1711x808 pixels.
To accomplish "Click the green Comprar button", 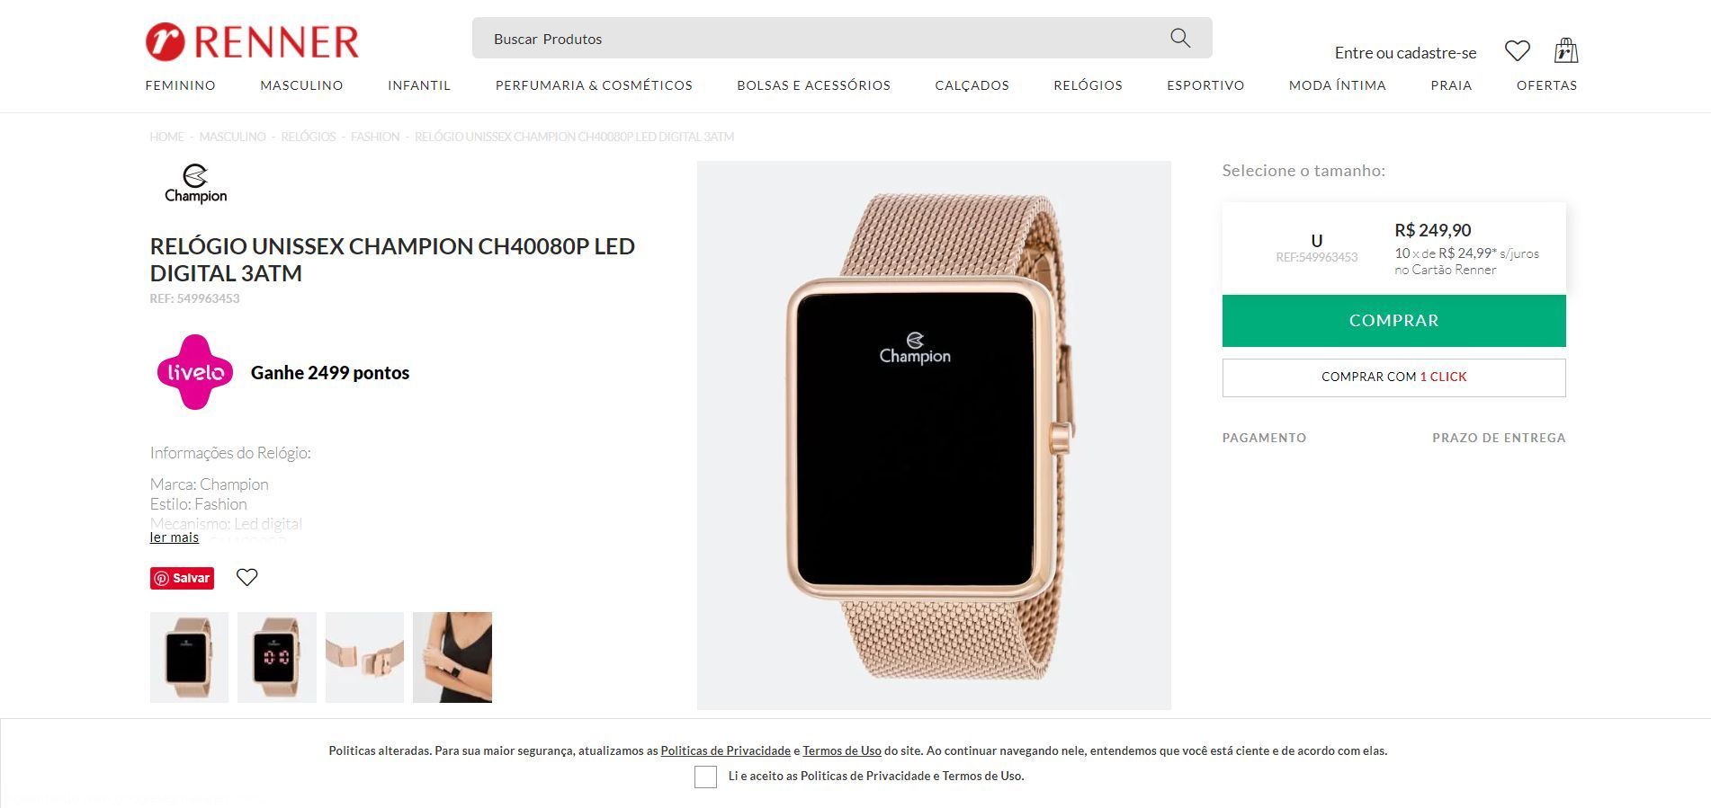I will point(1393,321).
